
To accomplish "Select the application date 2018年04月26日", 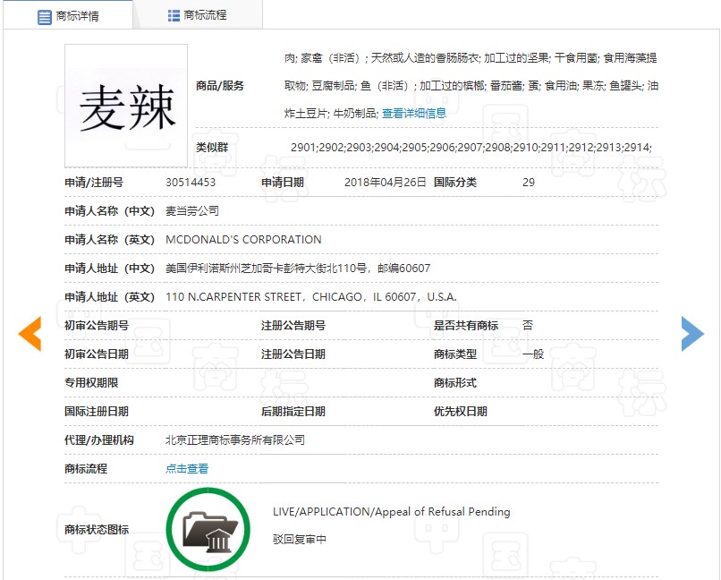I will pyautogui.click(x=386, y=182).
